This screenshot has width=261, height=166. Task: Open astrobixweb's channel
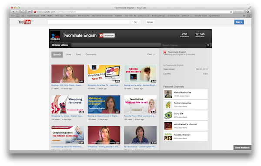[x=185, y=126]
